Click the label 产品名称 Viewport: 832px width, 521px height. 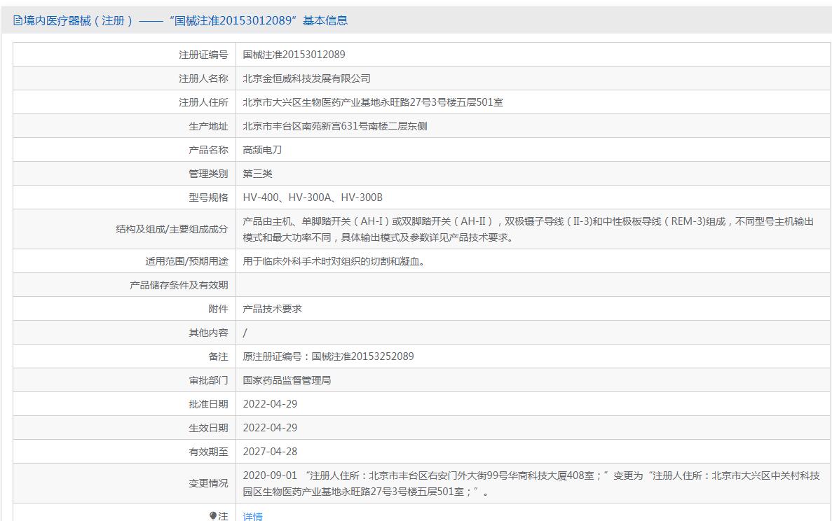point(208,150)
